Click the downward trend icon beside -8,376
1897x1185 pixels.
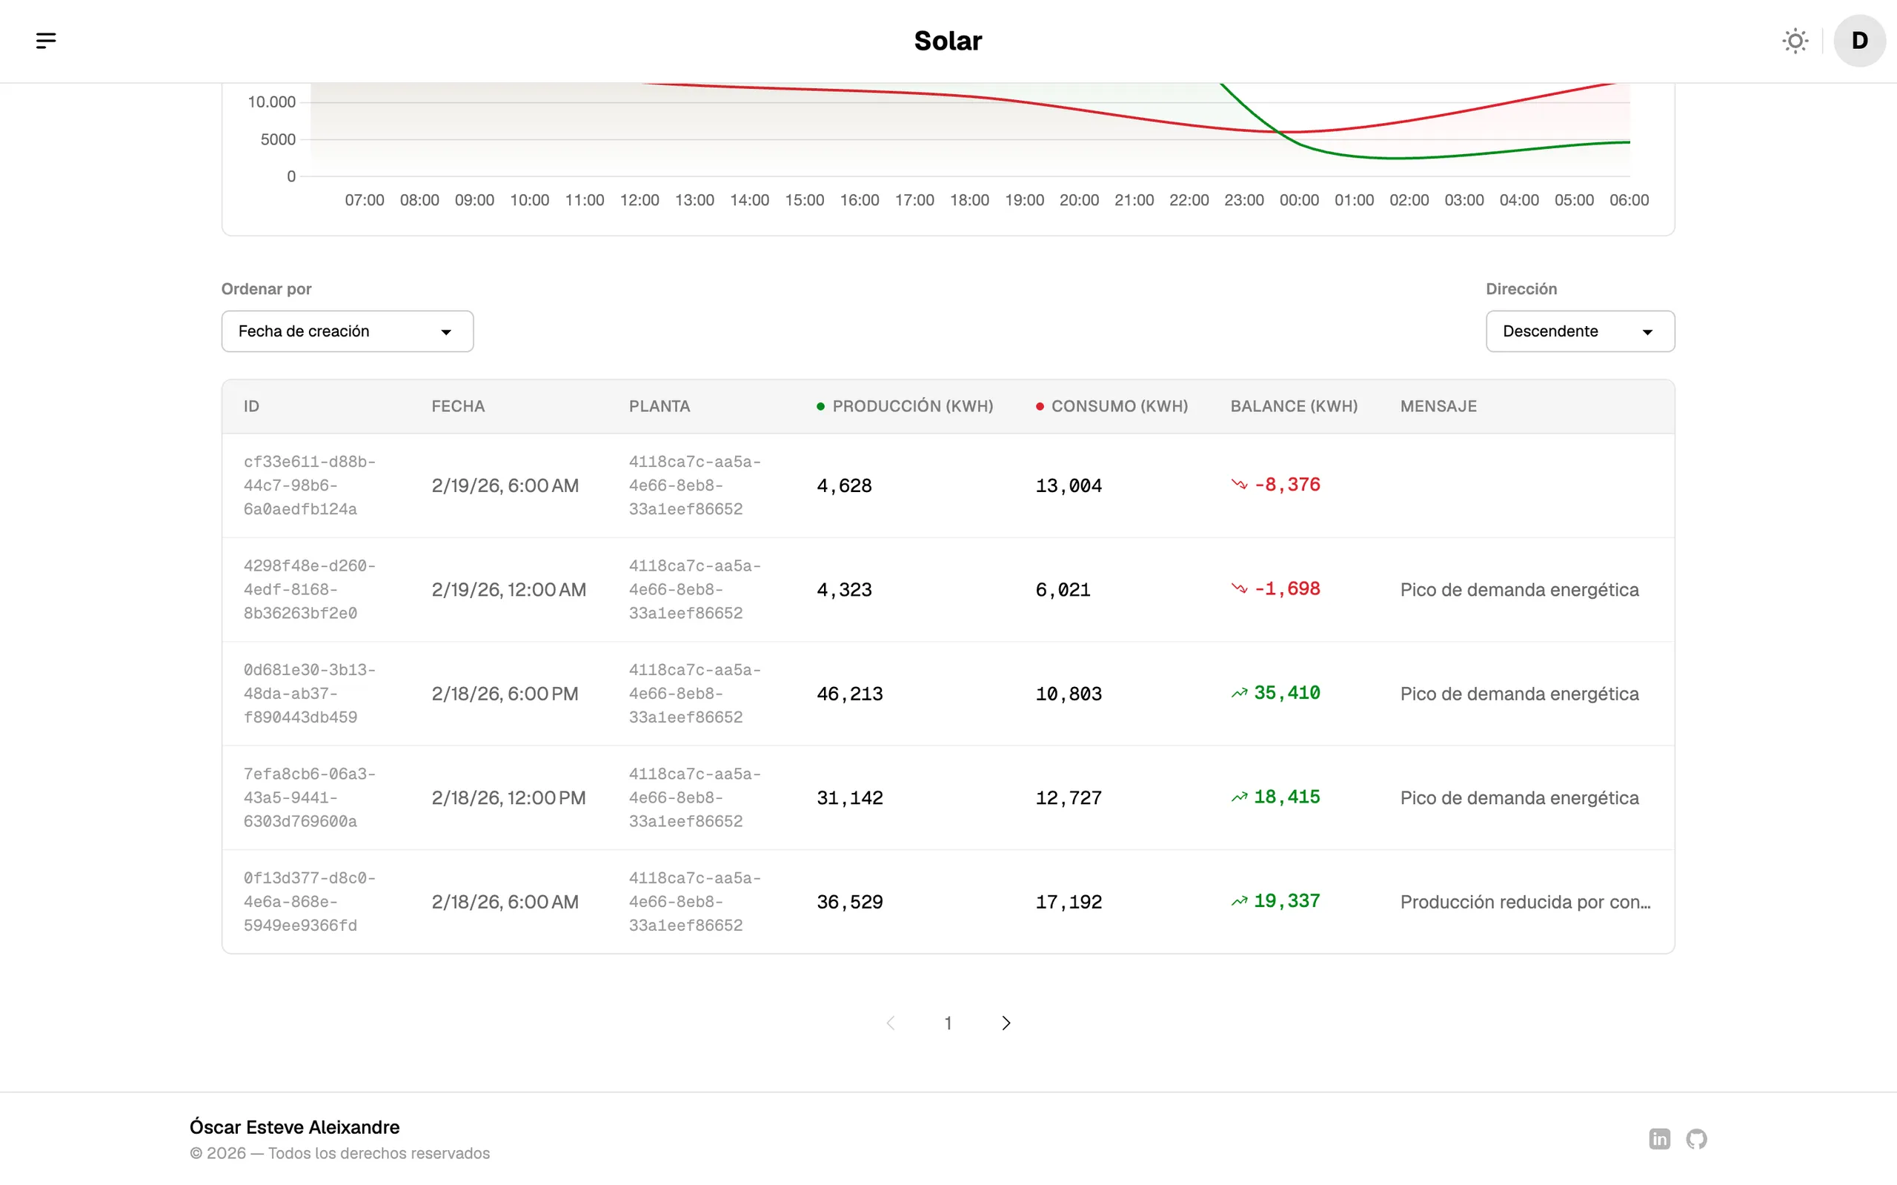tap(1239, 485)
